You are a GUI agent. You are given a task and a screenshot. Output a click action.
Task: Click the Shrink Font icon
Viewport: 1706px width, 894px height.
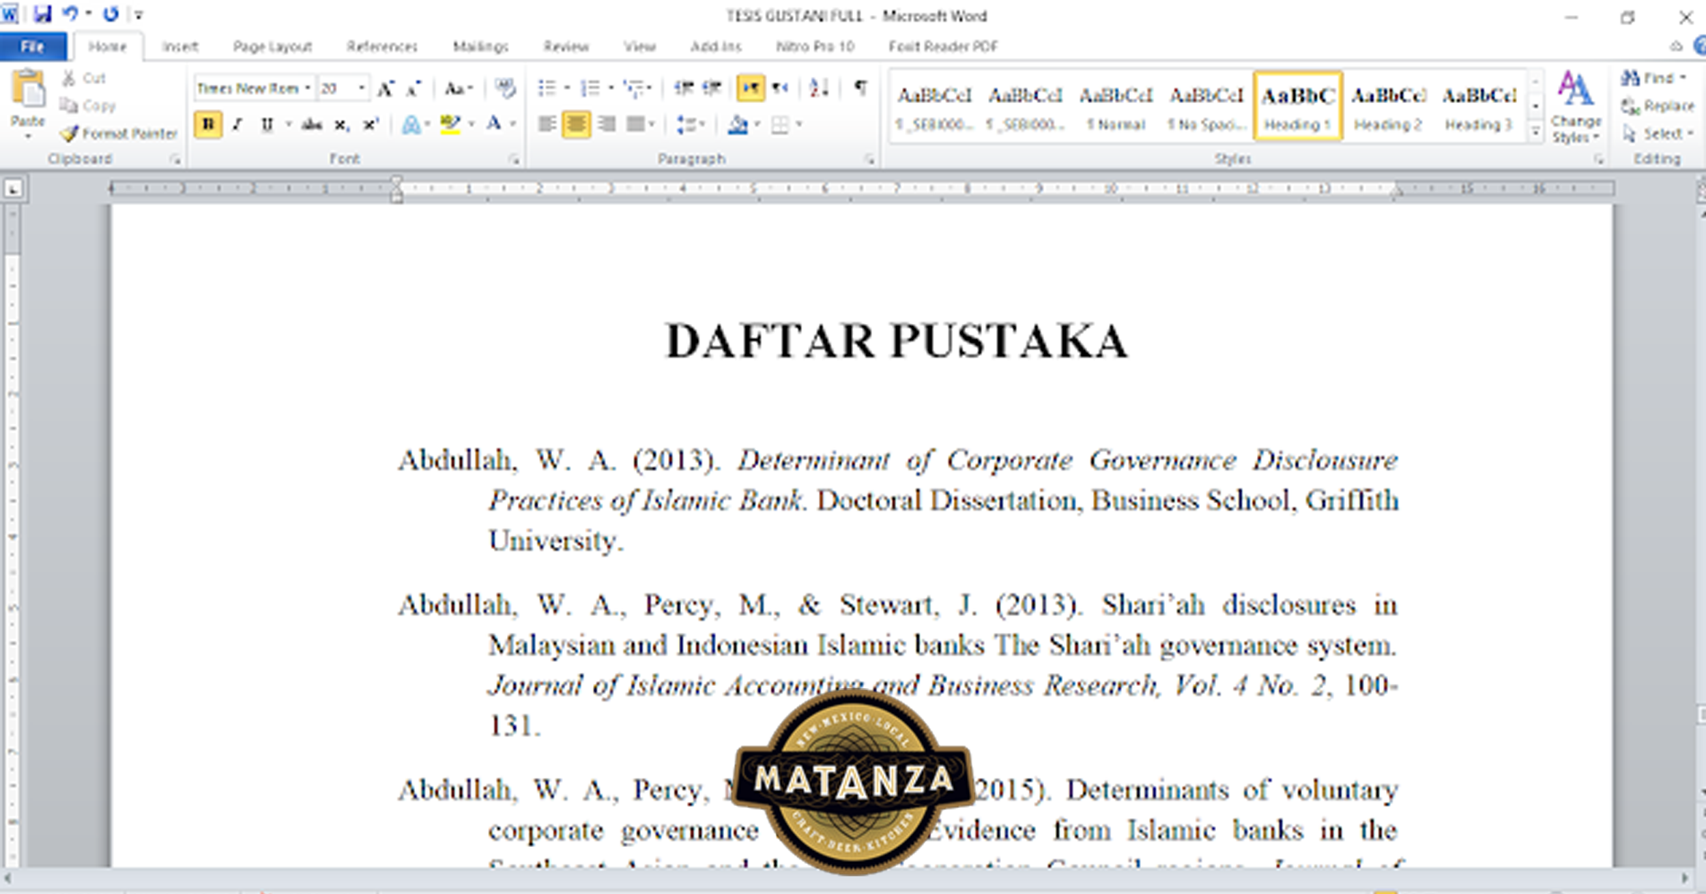tap(414, 89)
